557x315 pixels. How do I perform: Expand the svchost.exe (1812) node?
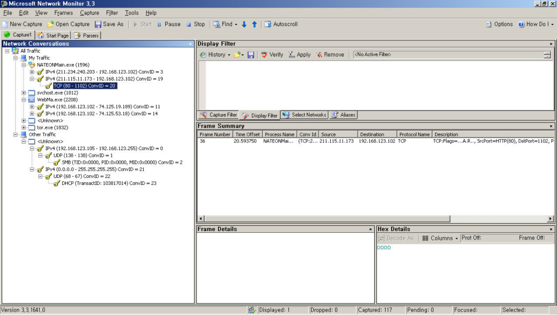tap(24, 93)
